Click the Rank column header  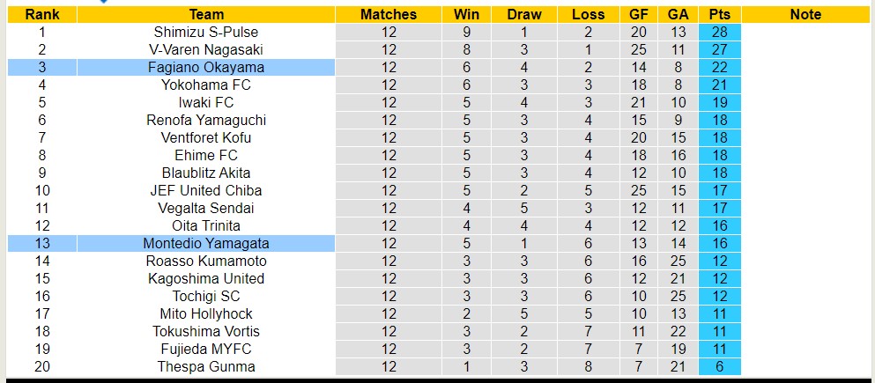click(x=41, y=14)
